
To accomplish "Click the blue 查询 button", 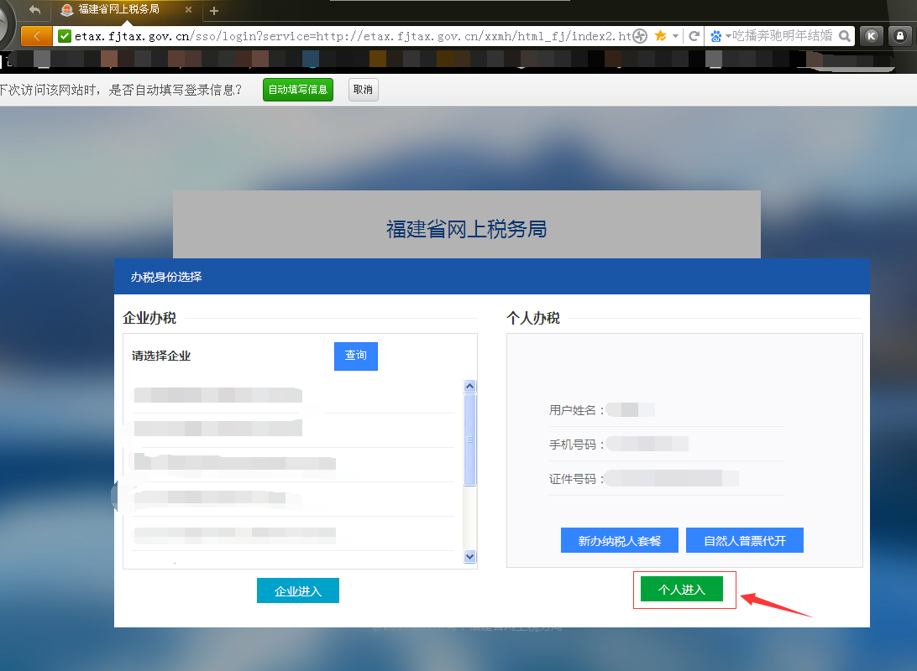I will (x=355, y=356).
